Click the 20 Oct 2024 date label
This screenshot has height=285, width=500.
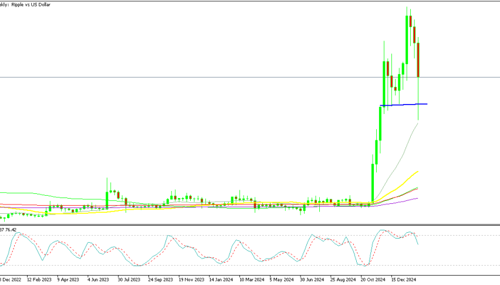point(373,280)
